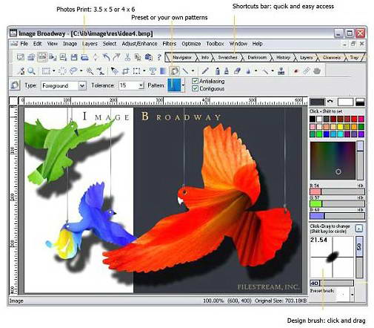Click the Cut scissors icon

coord(127,57)
